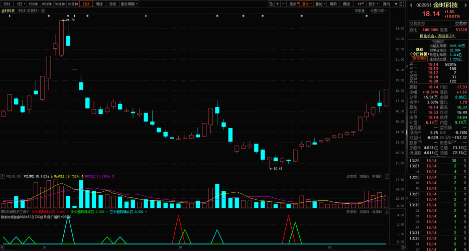The width and height of the screenshot is (469, 251).
Task: Toggle 简约 simple mode
Action: pyautogui.click(x=386, y=4)
